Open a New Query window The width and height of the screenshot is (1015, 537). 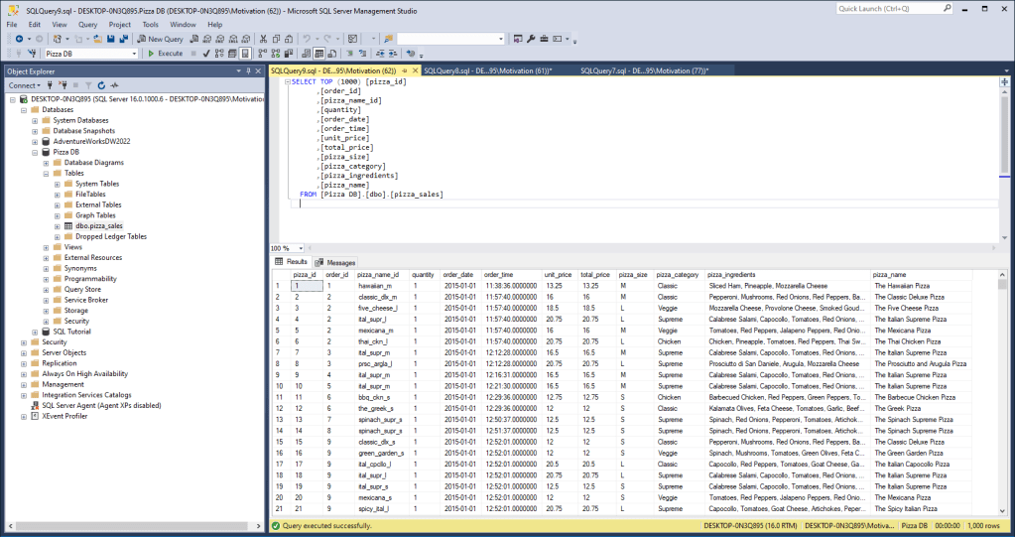(x=160, y=39)
